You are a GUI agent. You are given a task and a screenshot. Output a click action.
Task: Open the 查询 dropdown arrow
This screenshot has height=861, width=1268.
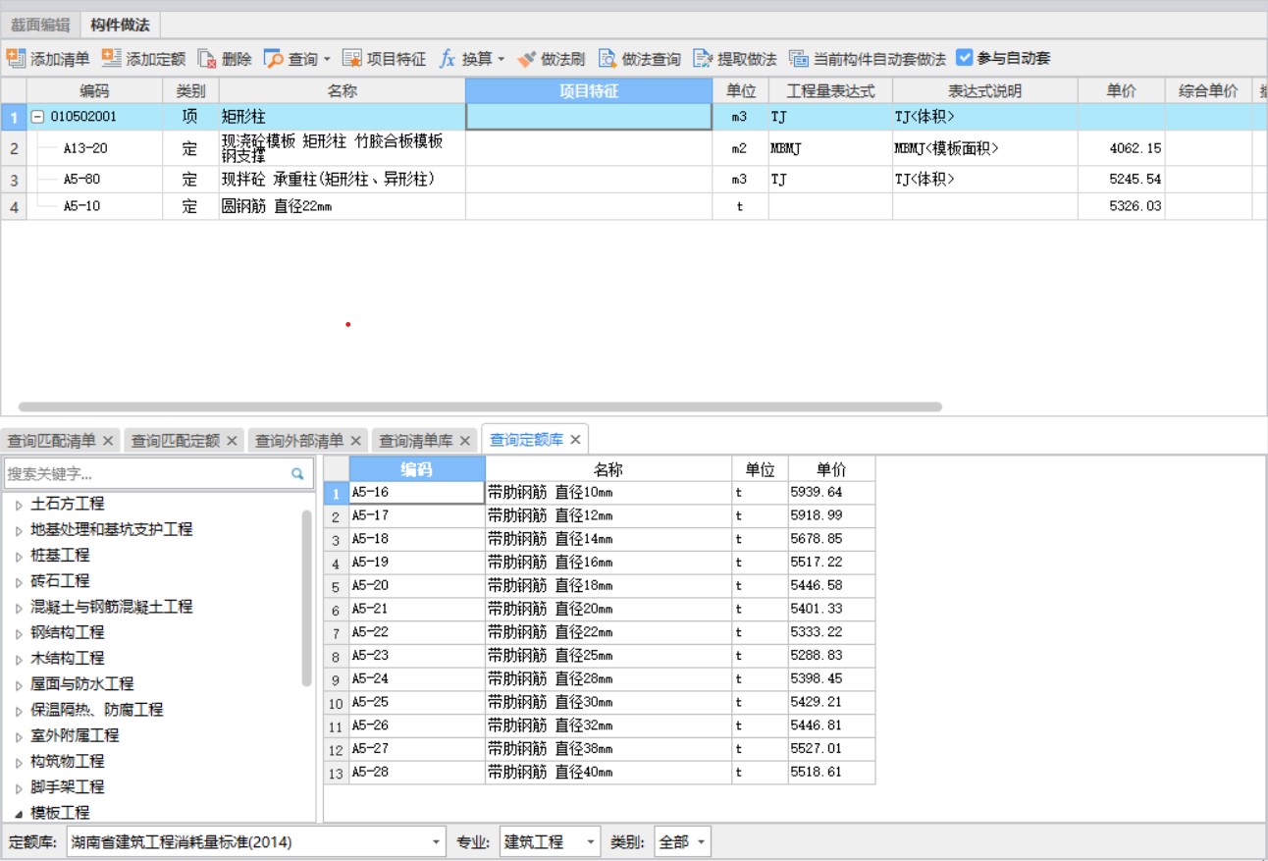[x=327, y=59]
